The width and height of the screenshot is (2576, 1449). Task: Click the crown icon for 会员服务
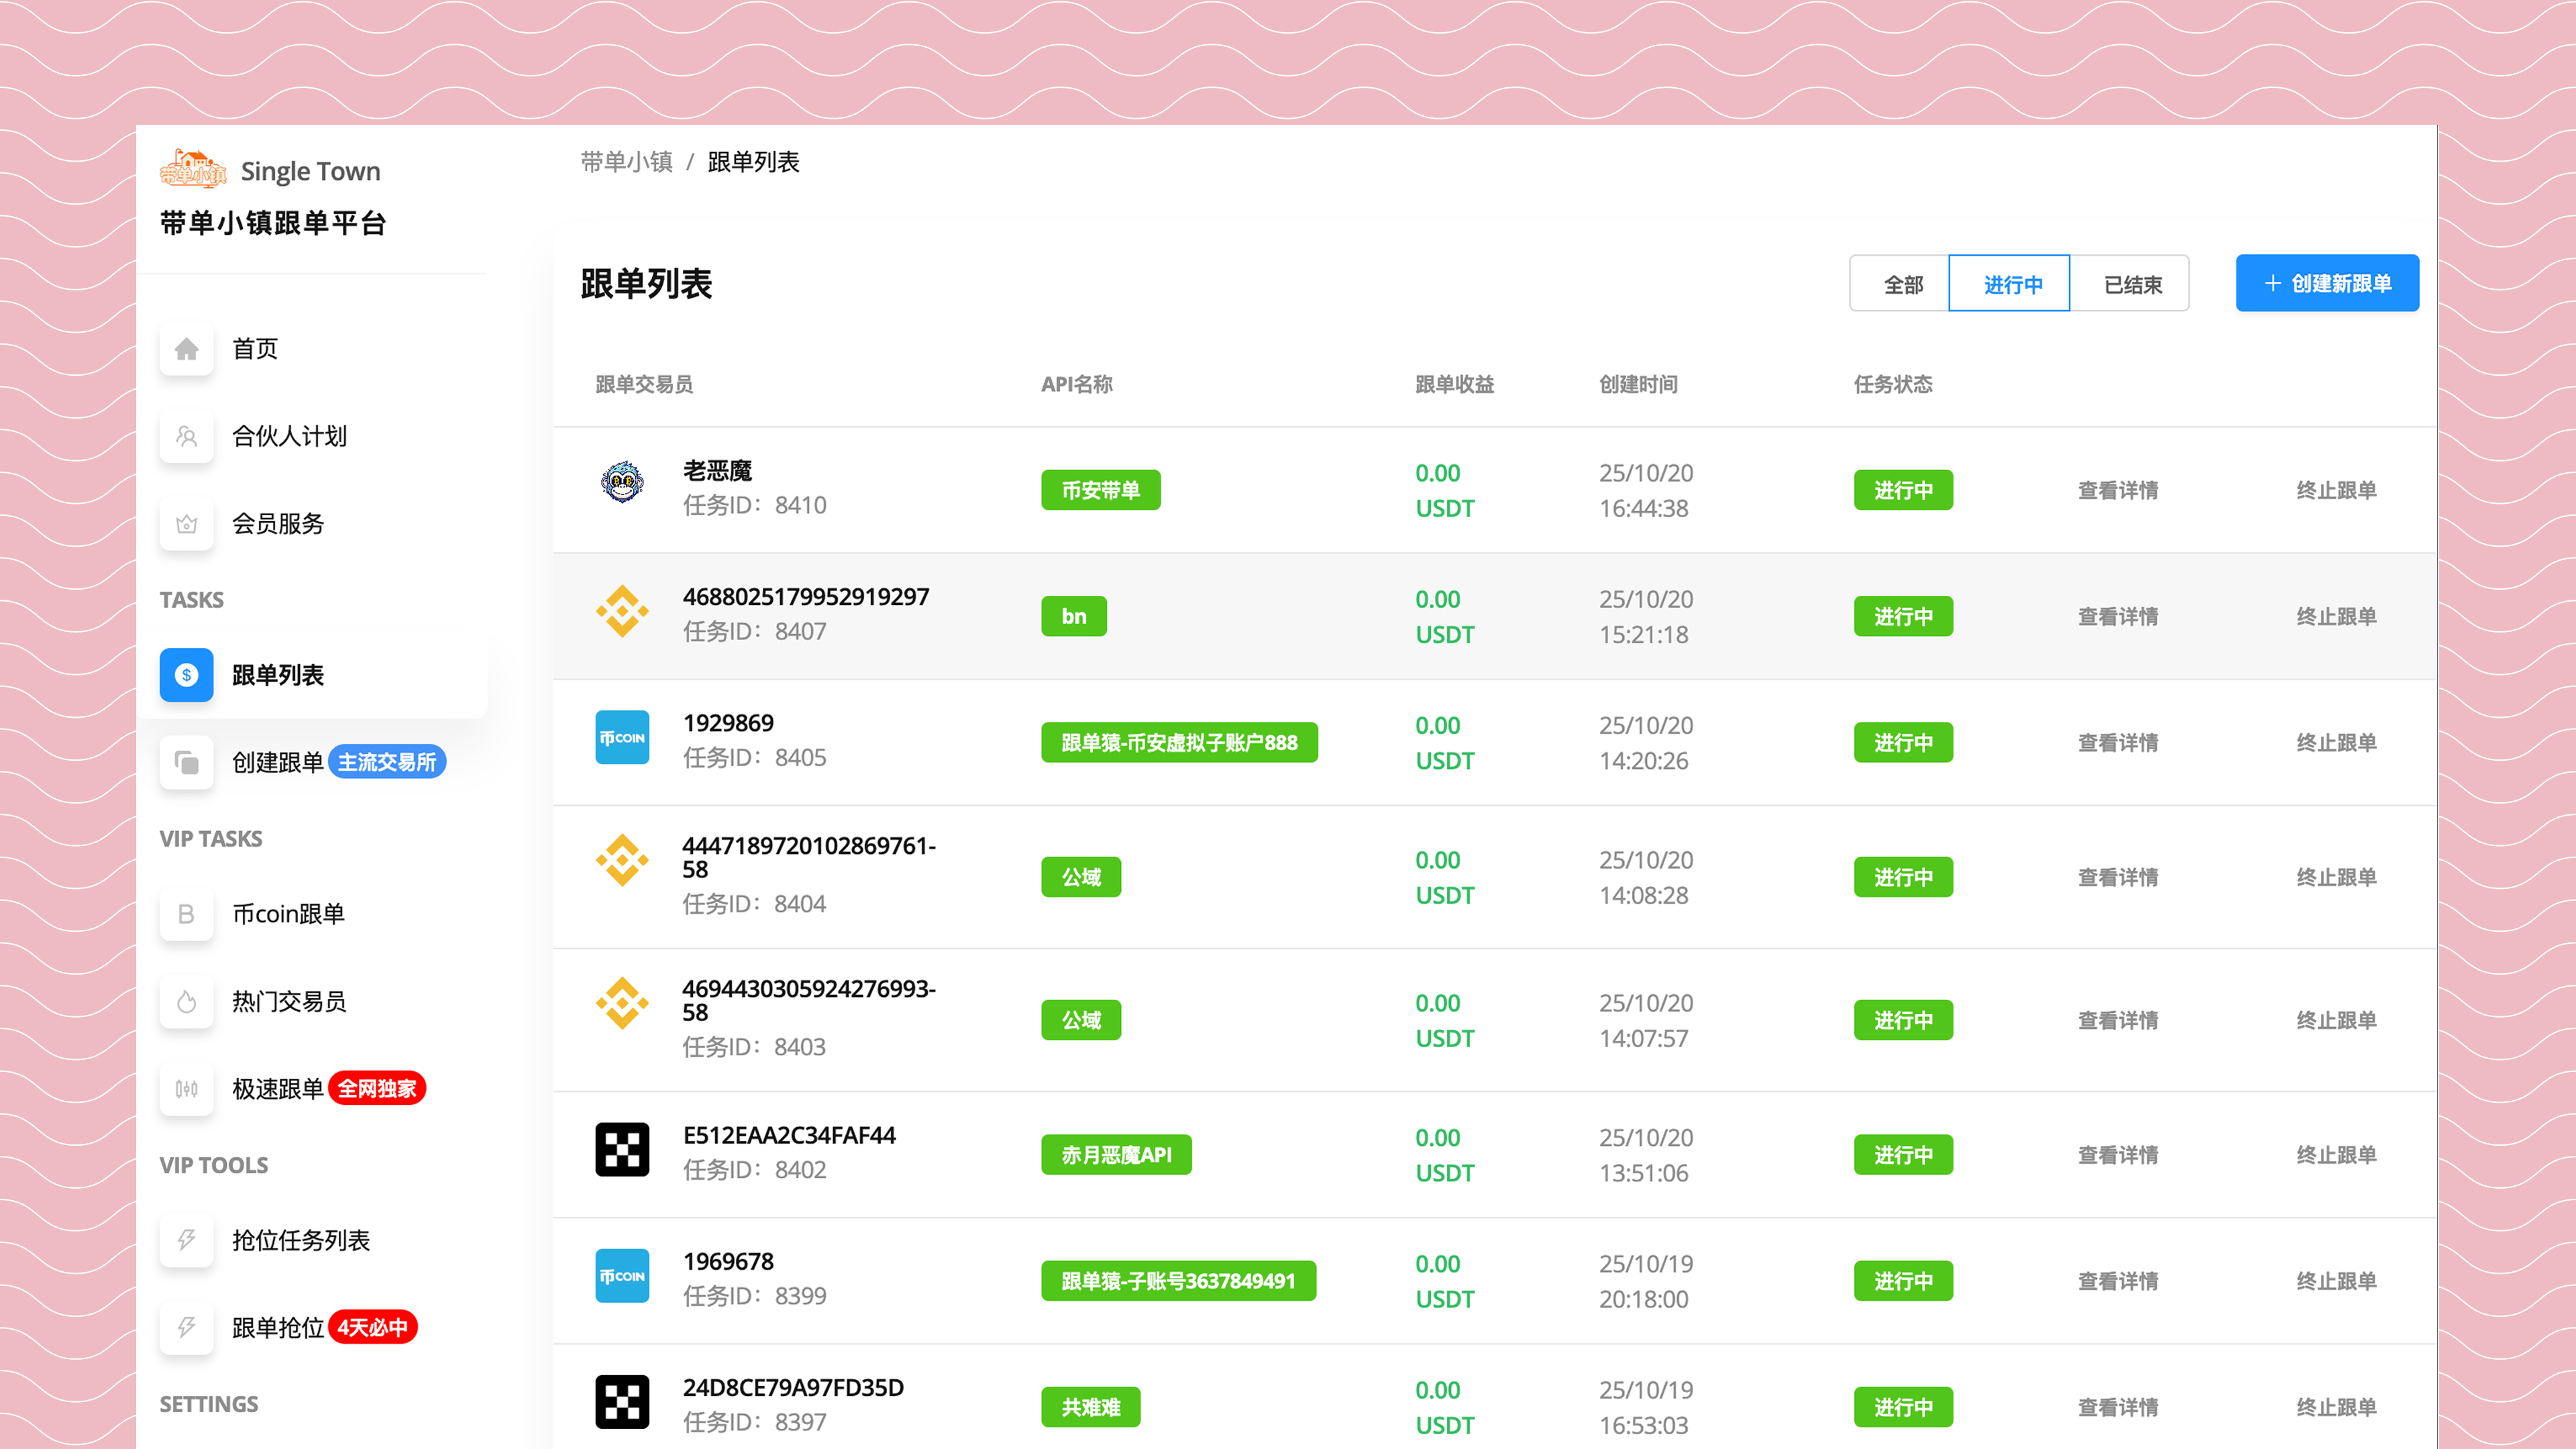186,524
